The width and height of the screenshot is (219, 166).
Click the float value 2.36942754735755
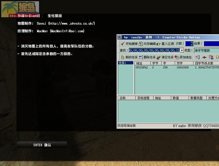(x=207, y=67)
